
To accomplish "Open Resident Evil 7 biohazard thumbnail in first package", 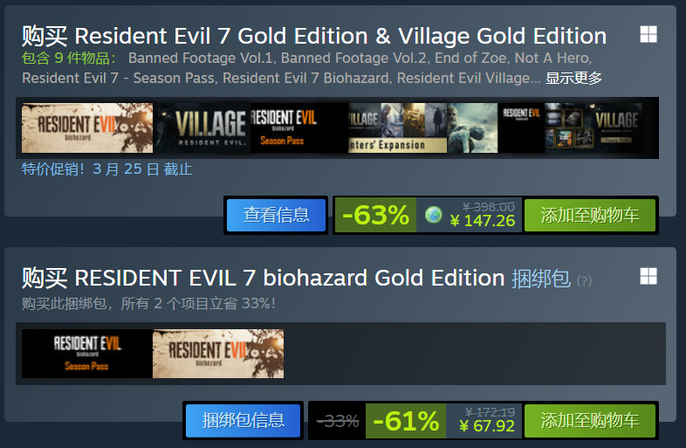I will point(87,128).
